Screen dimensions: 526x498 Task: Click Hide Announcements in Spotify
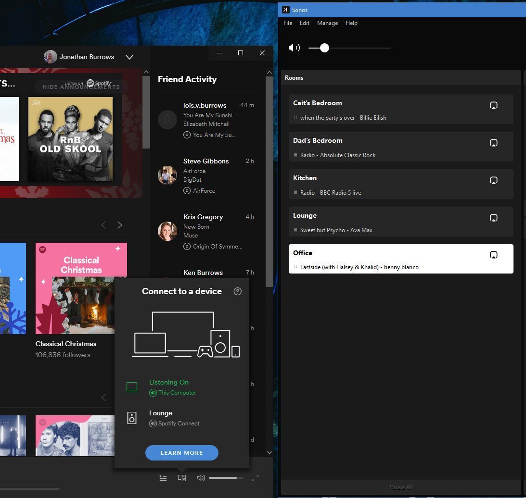coord(81,87)
